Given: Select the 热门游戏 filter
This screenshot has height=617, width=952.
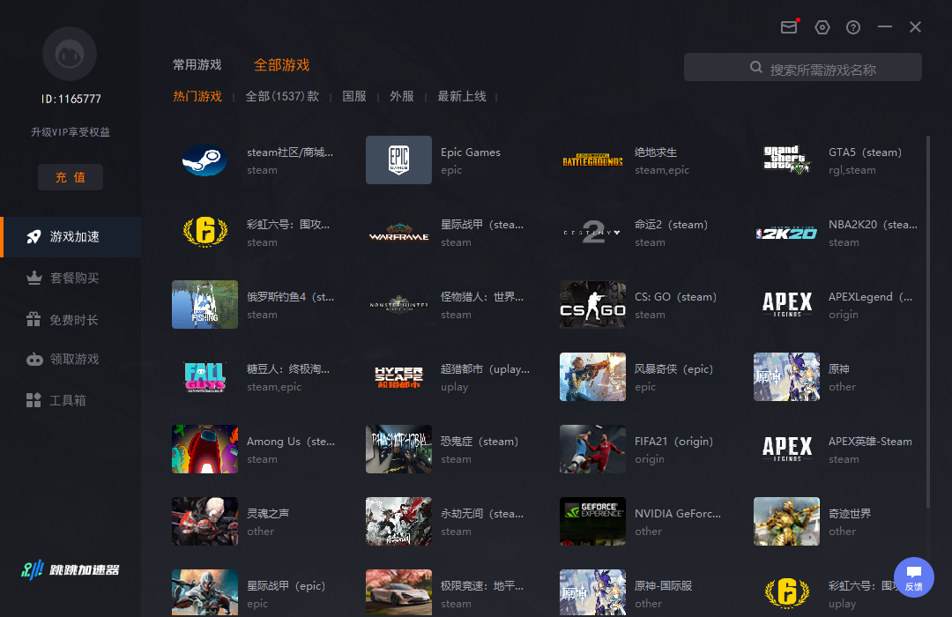Looking at the screenshot, I should (197, 97).
